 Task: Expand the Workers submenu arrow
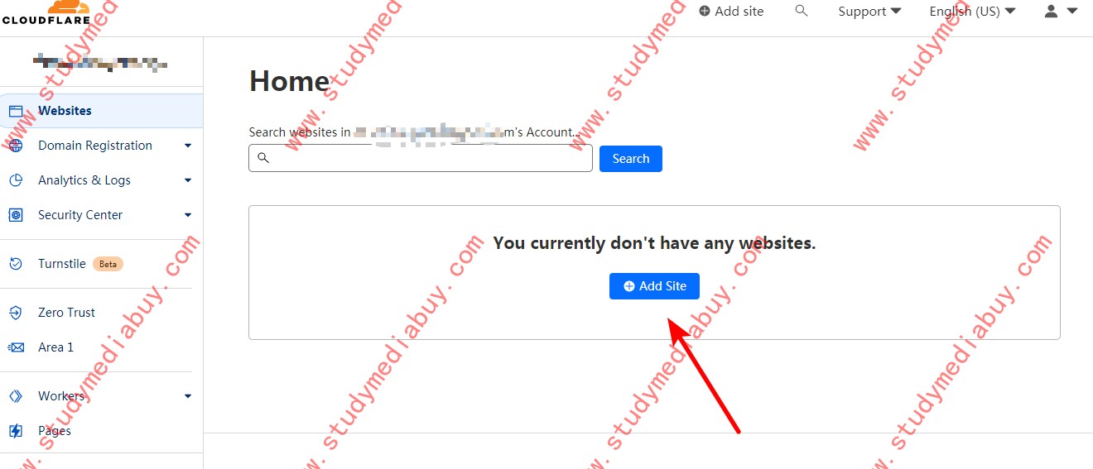point(188,396)
